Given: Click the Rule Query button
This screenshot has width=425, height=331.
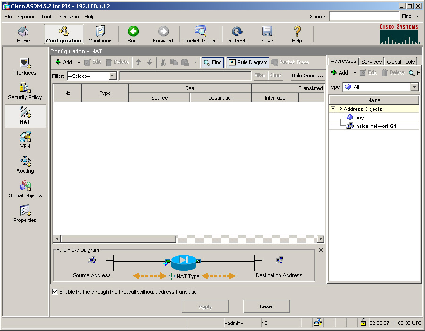Looking at the screenshot, I should (307, 76).
